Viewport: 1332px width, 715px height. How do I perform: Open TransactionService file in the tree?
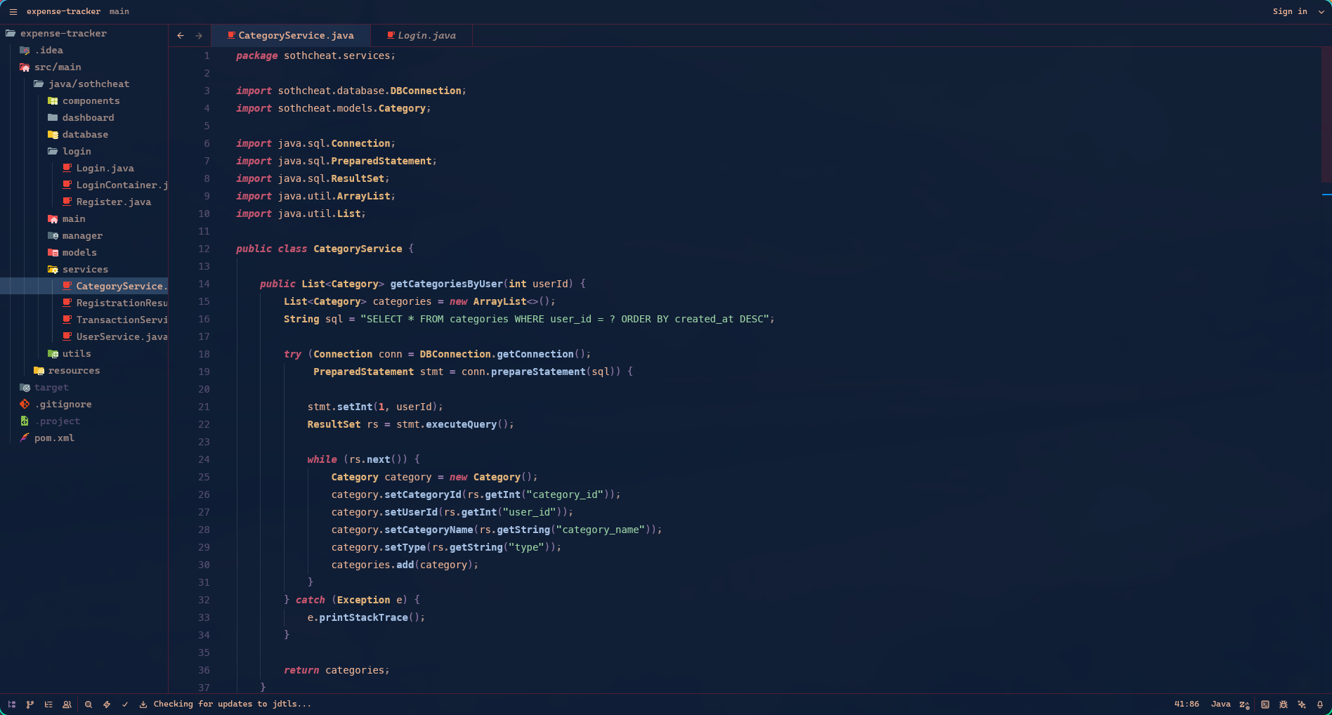(x=84, y=320)
